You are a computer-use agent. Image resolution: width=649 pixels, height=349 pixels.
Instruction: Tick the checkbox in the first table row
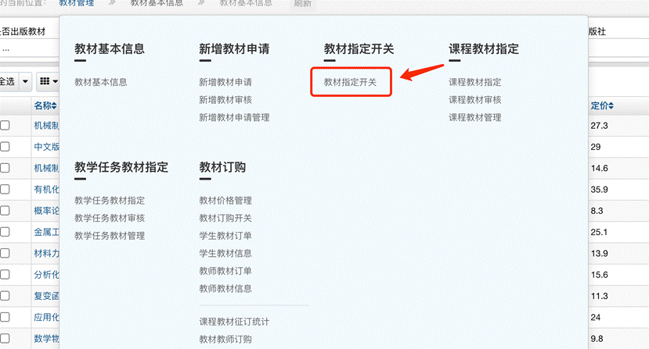pos(5,126)
